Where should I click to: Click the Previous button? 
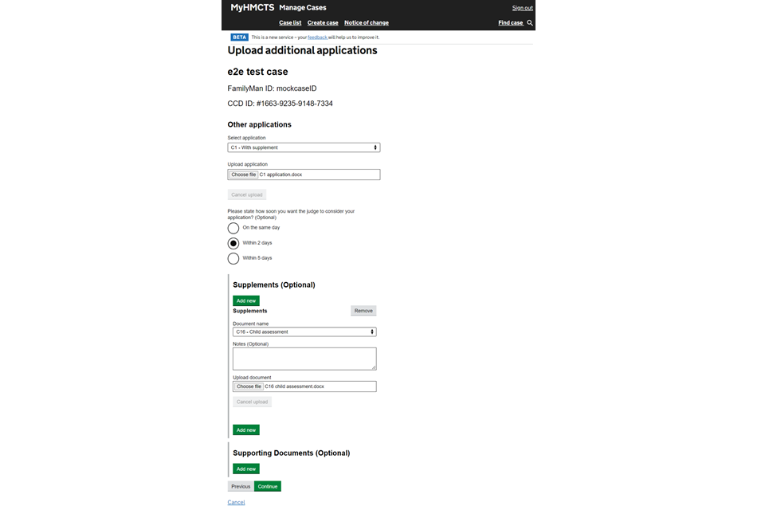point(241,486)
